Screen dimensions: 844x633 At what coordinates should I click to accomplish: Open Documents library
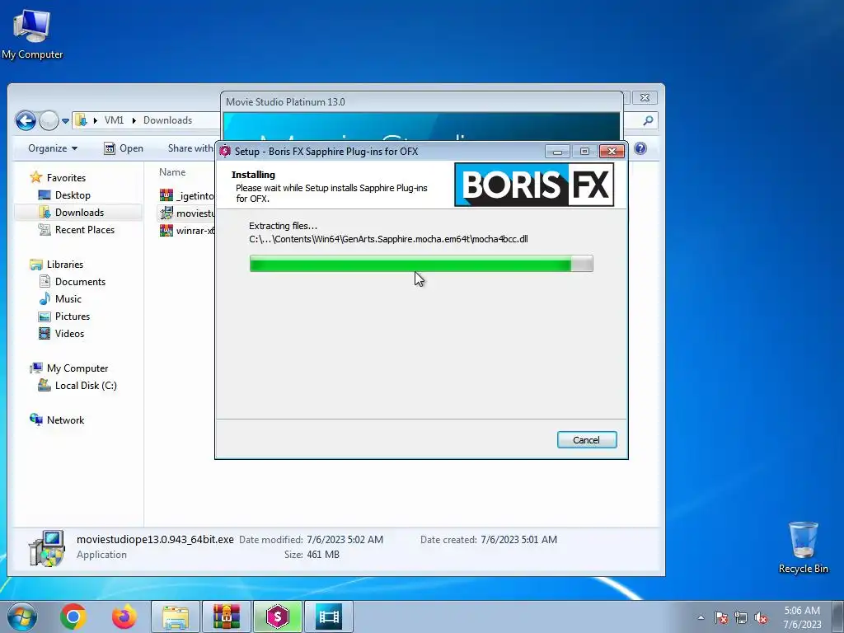(73, 282)
